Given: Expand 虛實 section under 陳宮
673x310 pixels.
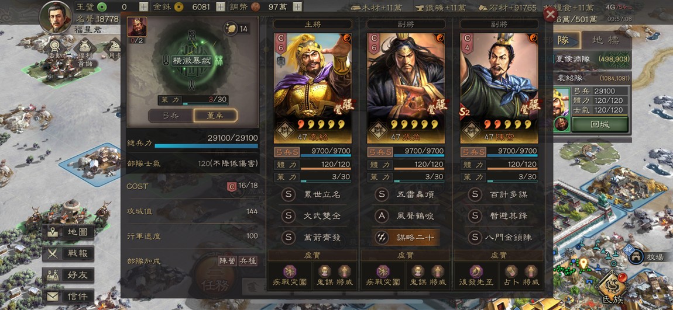Looking at the screenshot, I should pyautogui.click(x=498, y=255).
